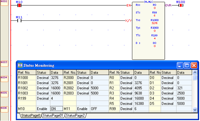The image size is (200, 121).
Task: Click the M11 contact on the ladder rung
Action: tap(19, 20)
